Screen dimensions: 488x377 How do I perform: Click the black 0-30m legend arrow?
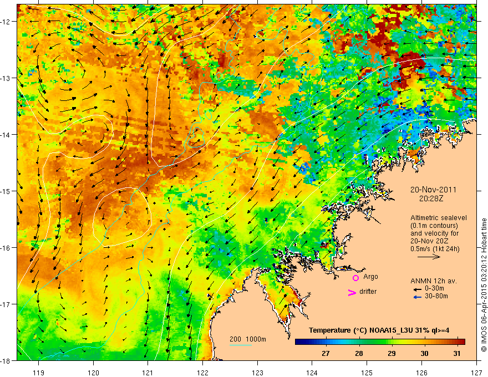coord(418,289)
